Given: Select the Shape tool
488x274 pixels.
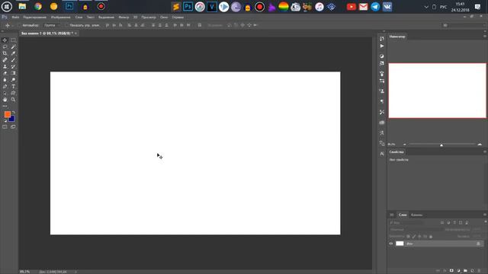Looking at the screenshot, I should tap(13, 93).
